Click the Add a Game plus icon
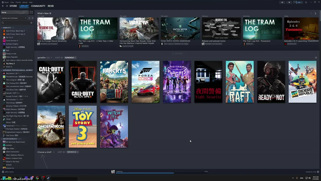The height and width of the screenshot is (181, 321). pos(3,172)
